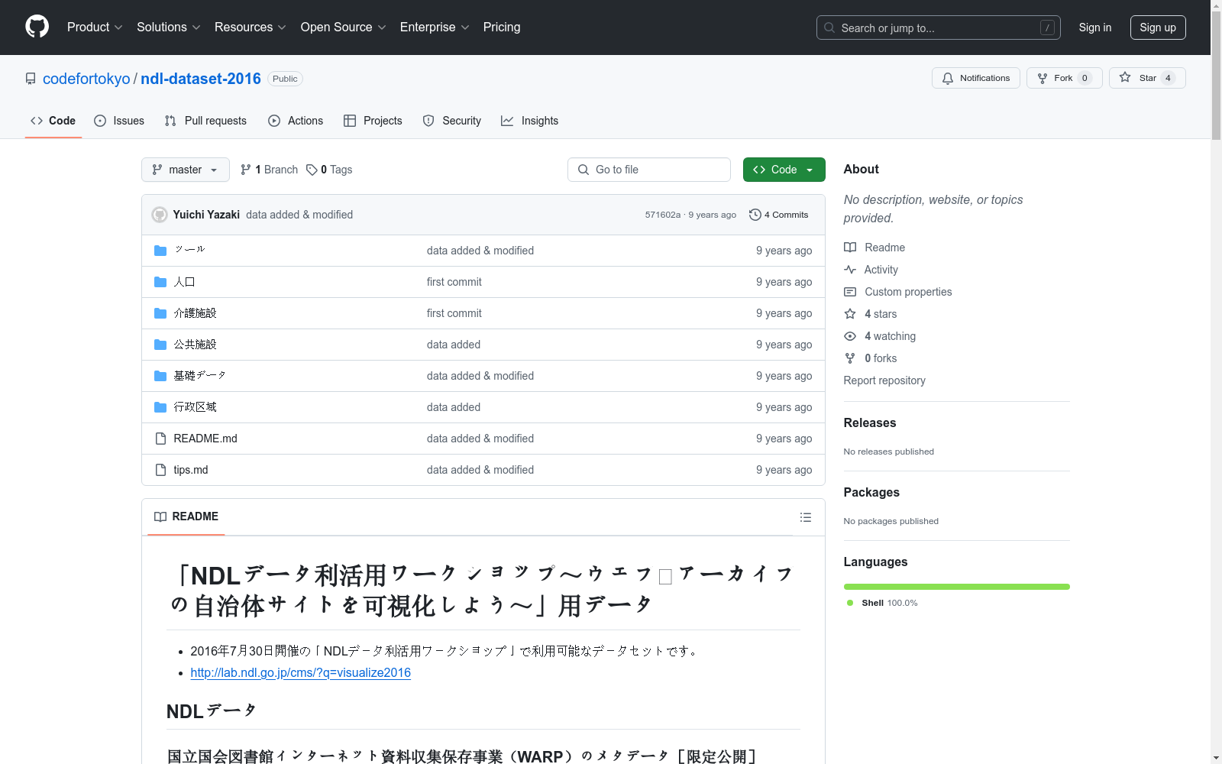1222x764 pixels.
Task: Open the README.md file
Action: tap(205, 439)
